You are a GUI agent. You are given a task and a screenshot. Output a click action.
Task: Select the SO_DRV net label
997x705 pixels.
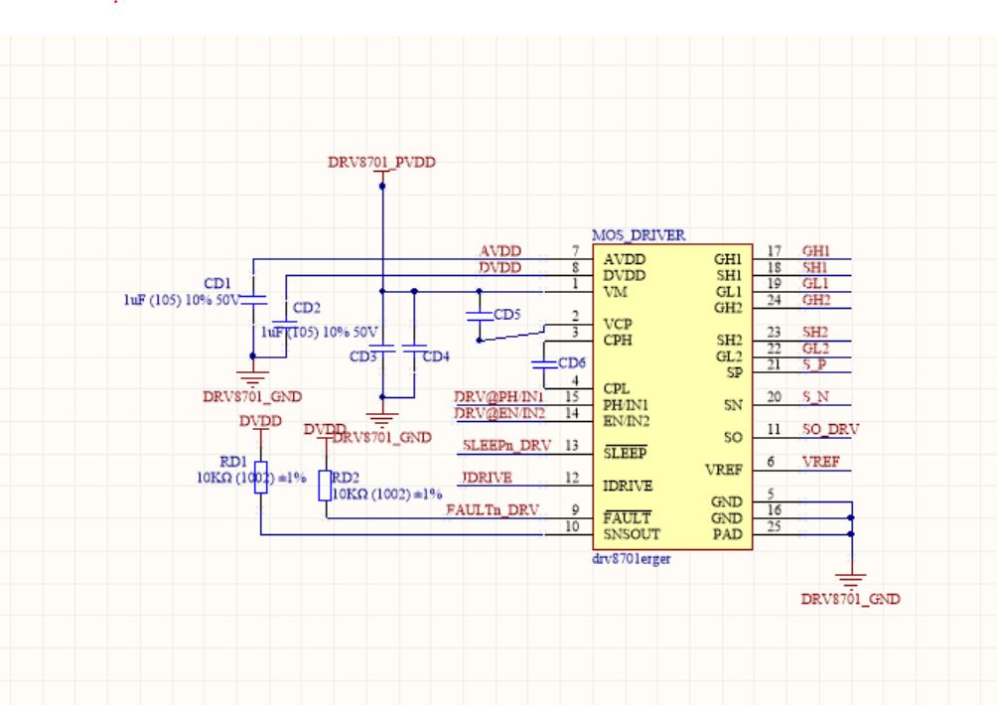click(830, 429)
